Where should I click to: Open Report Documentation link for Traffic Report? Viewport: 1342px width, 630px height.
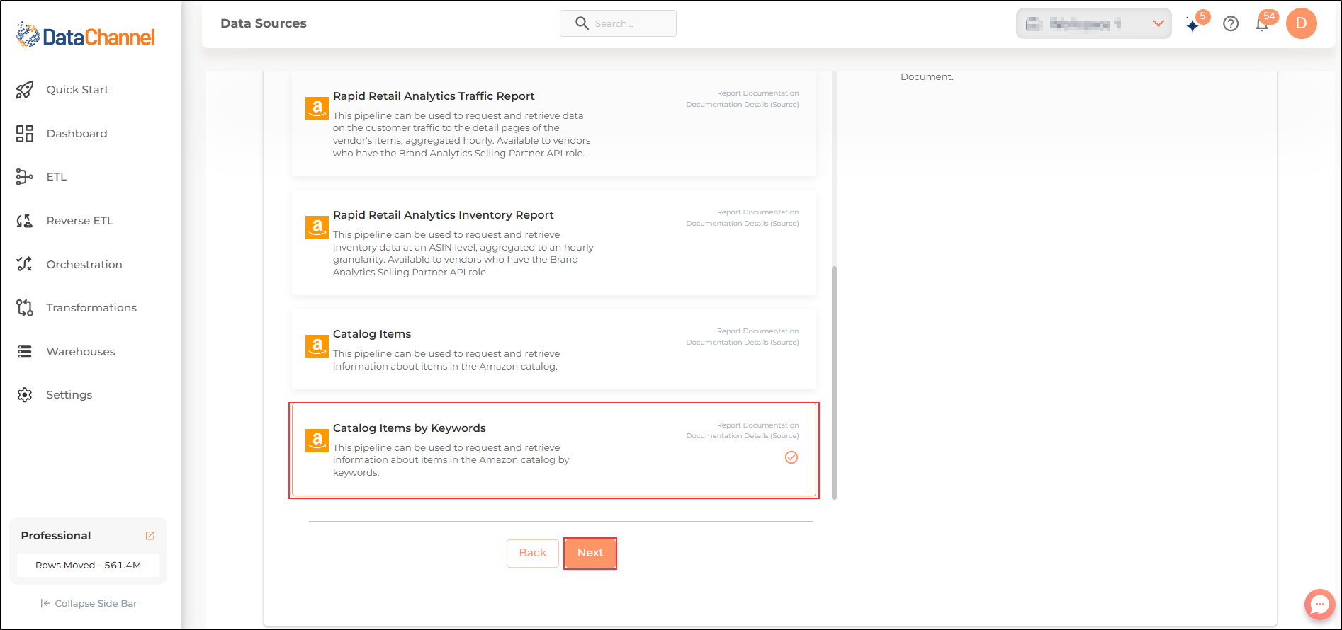(757, 93)
